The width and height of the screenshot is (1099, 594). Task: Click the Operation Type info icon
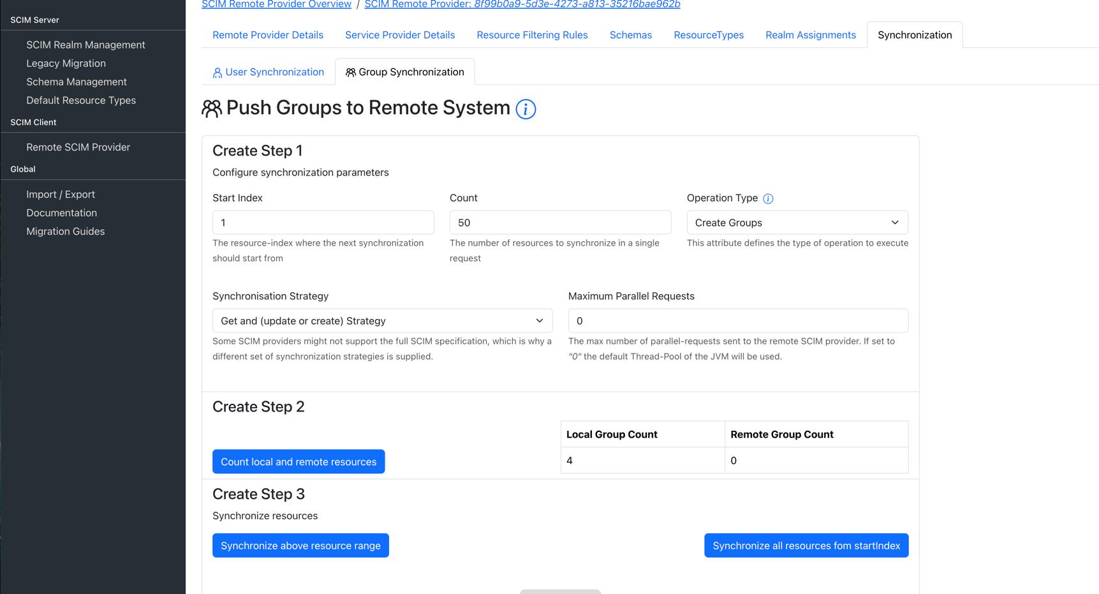click(x=768, y=198)
